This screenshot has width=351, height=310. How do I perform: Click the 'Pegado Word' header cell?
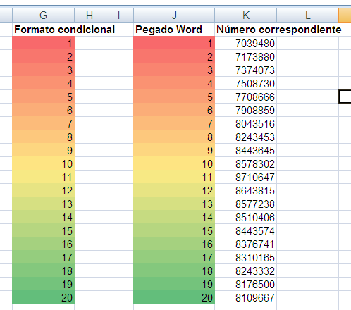(x=174, y=30)
